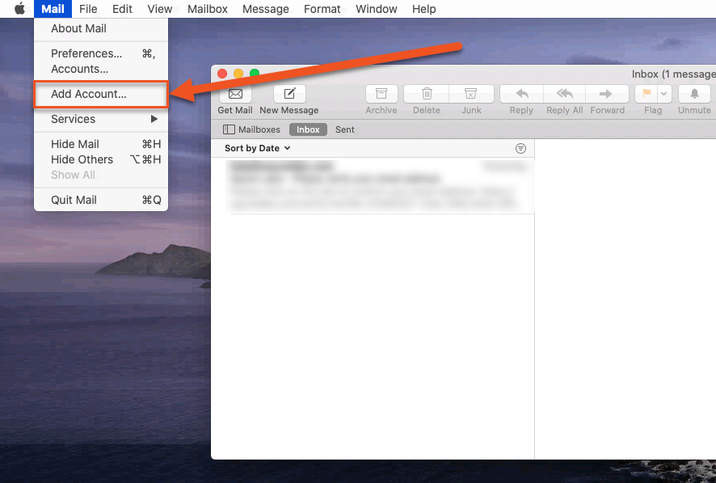Open the Apple menu icon
The width and height of the screenshot is (716, 483).
click(20, 9)
